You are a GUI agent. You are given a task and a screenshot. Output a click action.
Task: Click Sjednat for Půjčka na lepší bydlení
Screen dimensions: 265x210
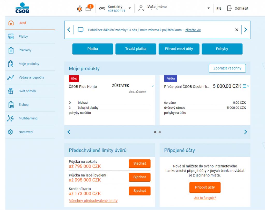139,177
